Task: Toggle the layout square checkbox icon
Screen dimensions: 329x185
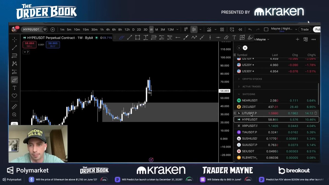Action: pos(266,29)
